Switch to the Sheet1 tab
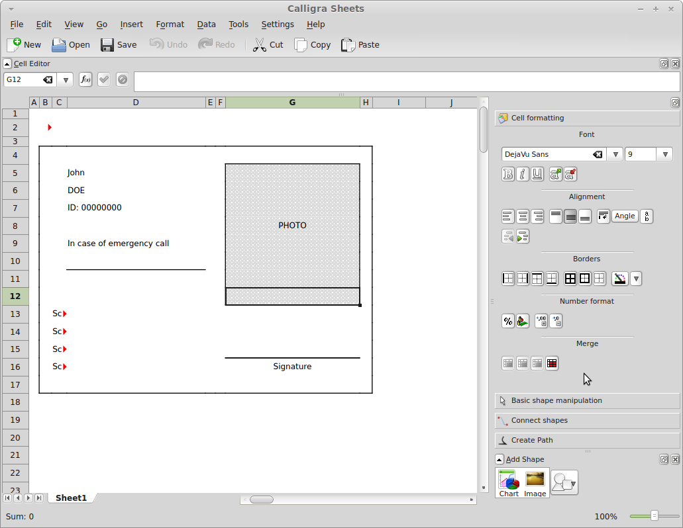 [x=71, y=498]
